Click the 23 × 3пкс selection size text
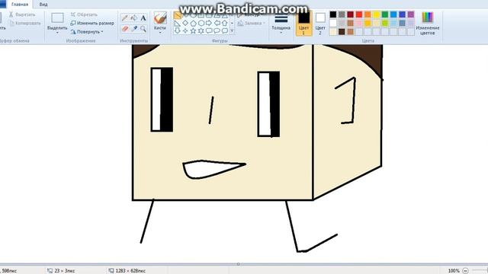This screenshot has width=488, height=274. [64, 271]
